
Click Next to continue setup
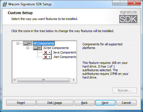click(105, 103)
